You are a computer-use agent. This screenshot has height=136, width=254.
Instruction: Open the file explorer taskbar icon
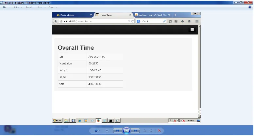coord(66,120)
